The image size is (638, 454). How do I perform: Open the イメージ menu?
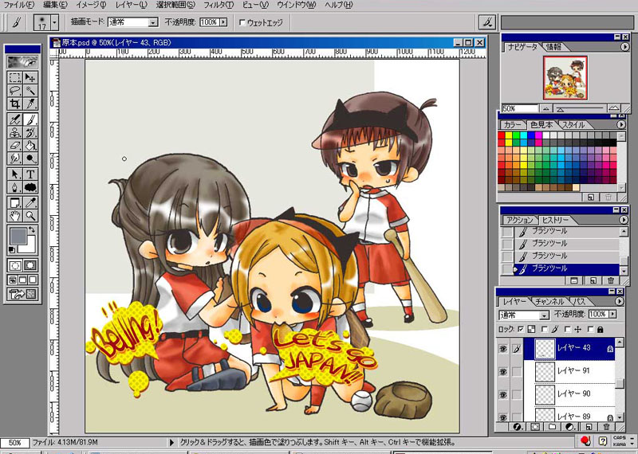click(90, 5)
